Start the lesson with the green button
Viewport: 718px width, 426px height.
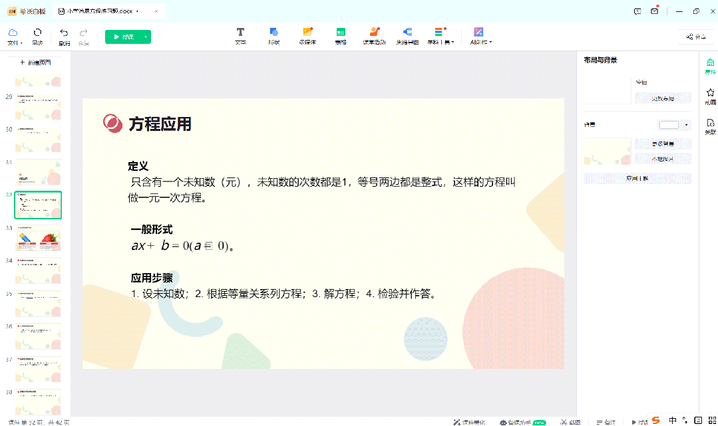point(122,37)
